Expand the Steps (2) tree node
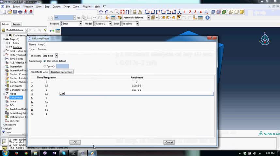280x156 pixels. click(x=4, y=39)
